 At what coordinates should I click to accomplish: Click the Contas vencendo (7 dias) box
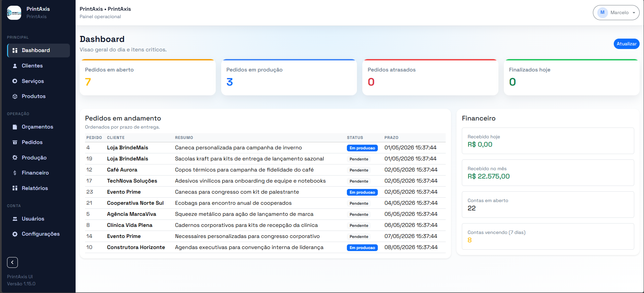(x=548, y=237)
